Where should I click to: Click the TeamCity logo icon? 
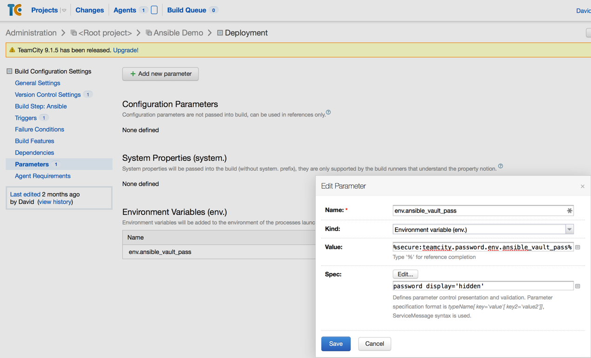[14, 10]
